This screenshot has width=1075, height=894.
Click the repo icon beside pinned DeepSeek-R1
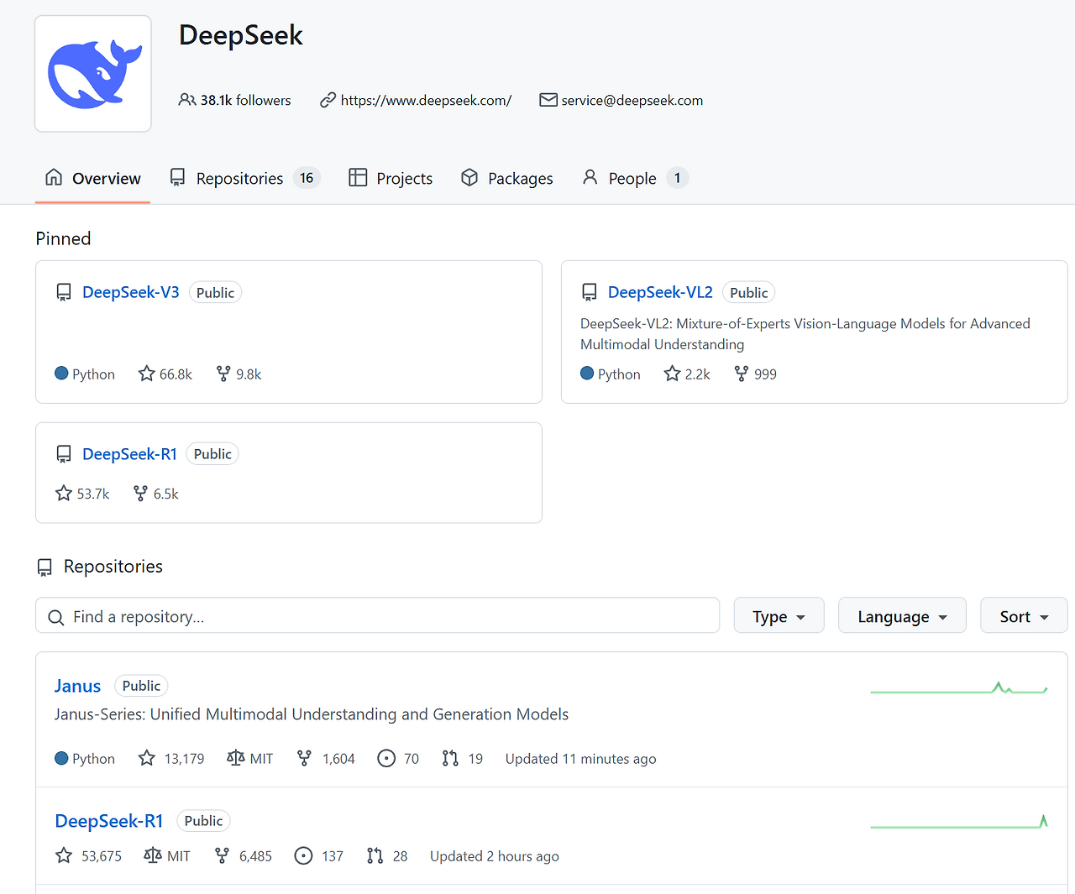(x=64, y=454)
